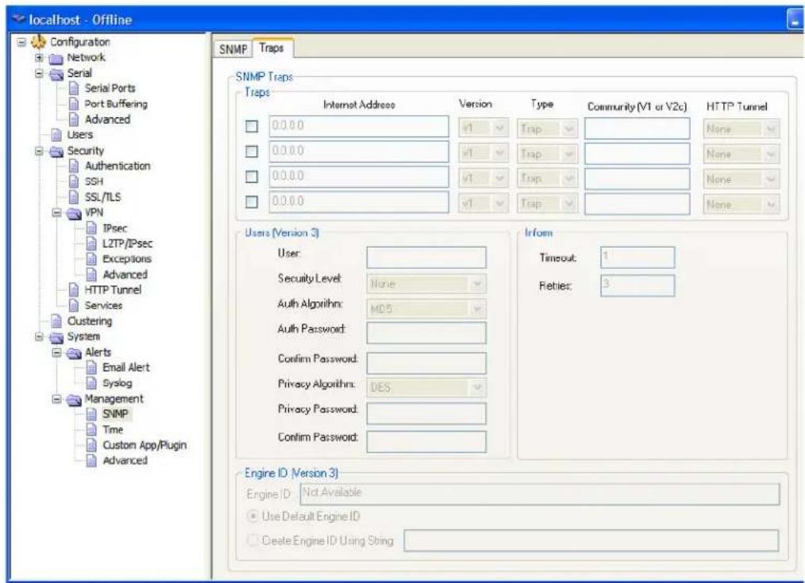
Task: Click the Inform Timeout field
Action: [x=637, y=258]
